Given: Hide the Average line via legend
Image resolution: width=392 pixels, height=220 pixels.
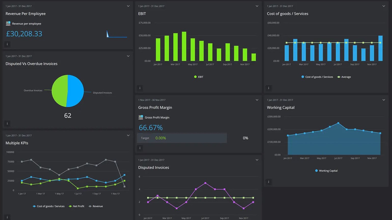Looking at the screenshot, I should (344, 77).
